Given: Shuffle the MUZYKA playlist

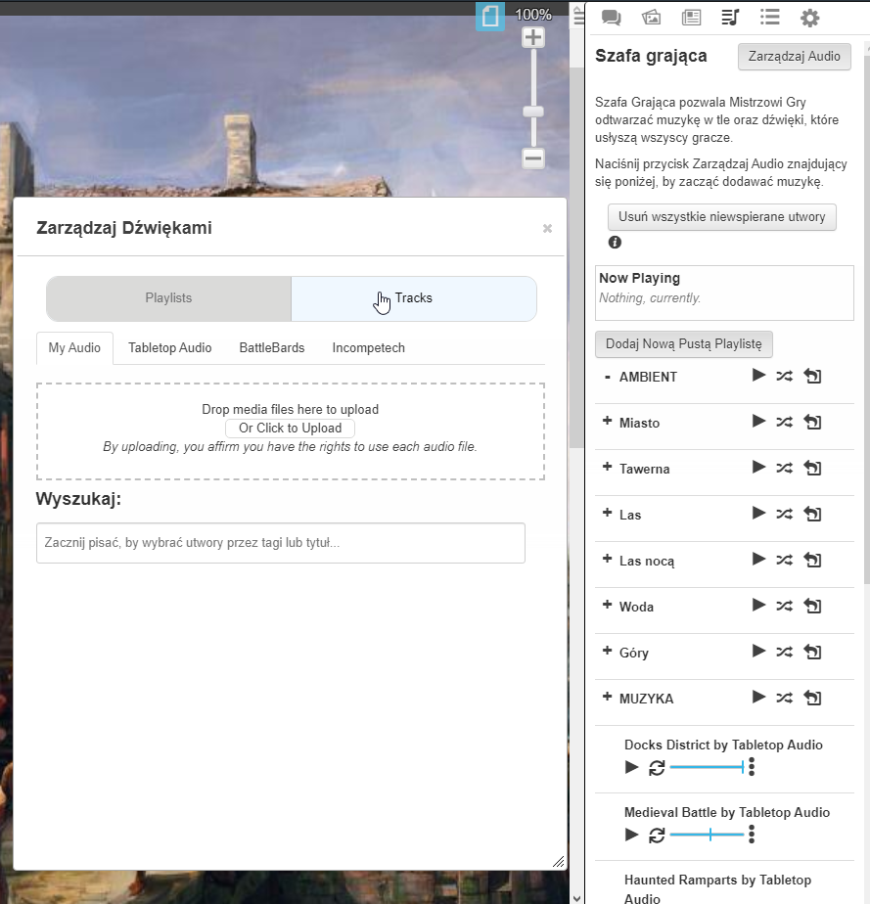Looking at the screenshot, I should (784, 698).
